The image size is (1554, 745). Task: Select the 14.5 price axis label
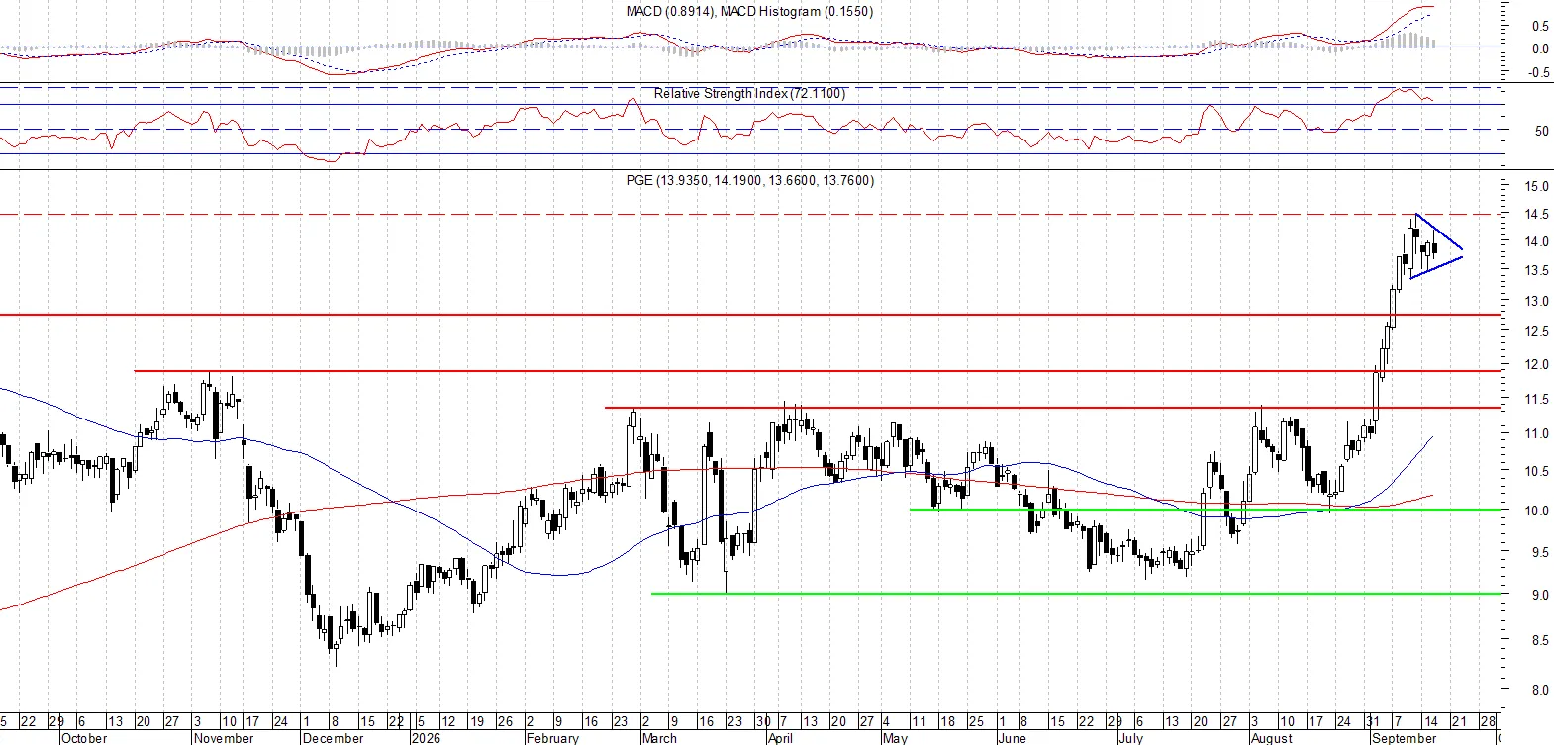[1536, 214]
